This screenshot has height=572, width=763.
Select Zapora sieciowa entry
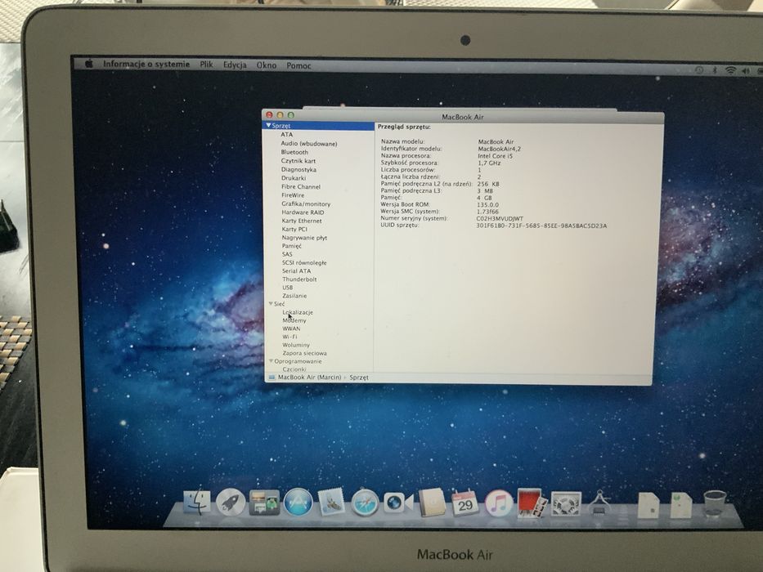[x=304, y=353]
